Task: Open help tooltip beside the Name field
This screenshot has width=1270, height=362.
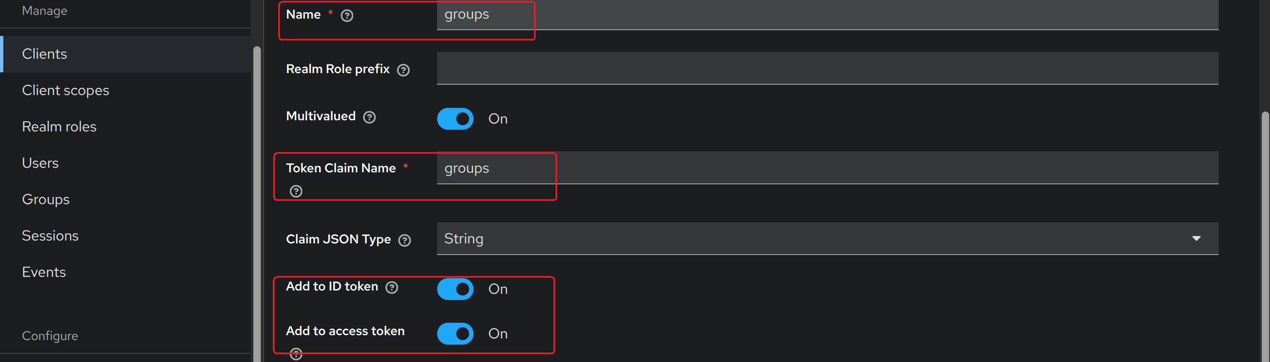Action: (346, 15)
